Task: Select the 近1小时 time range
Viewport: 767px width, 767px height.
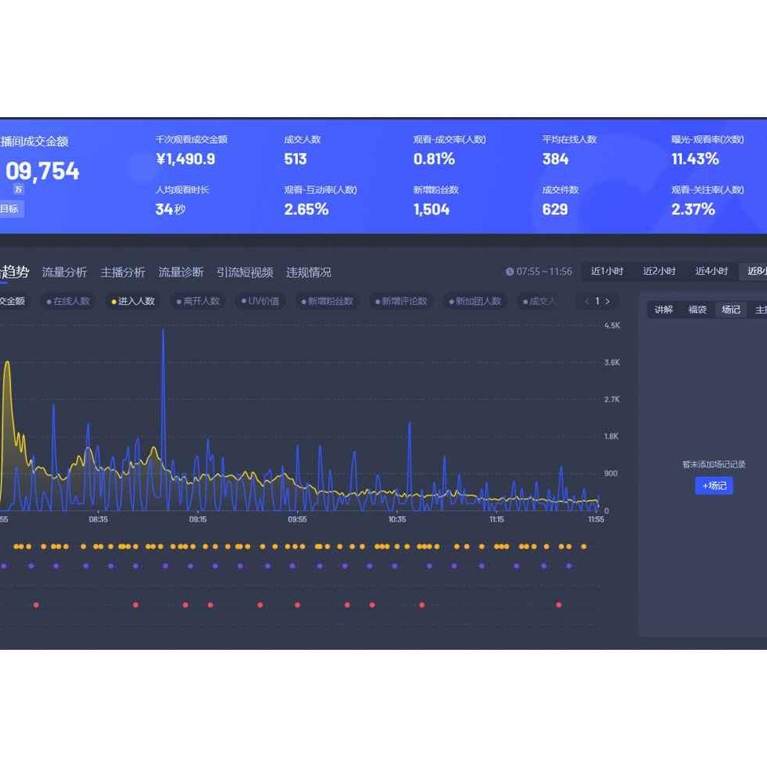Action: pyautogui.click(x=607, y=271)
